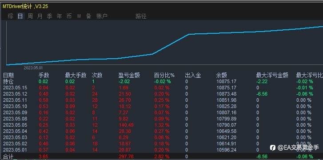Click the balance 10825.28 cell
Viewport: 323px width, 160px height.
click(227, 106)
